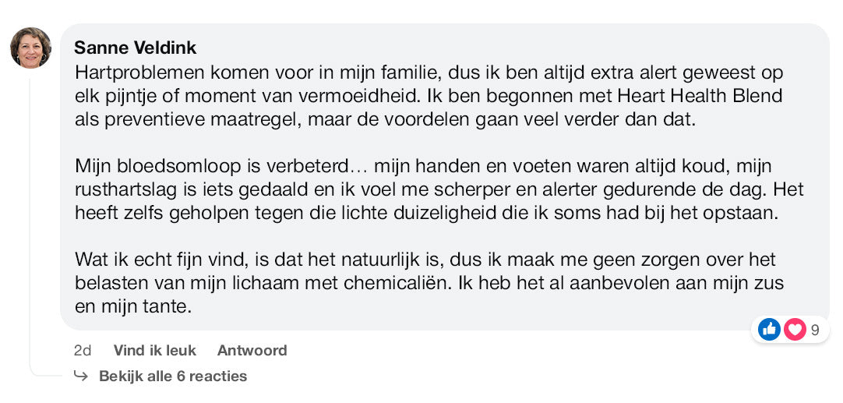
Task: Click the paragraph starting with "Hartproblemen"
Action: coord(428,97)
